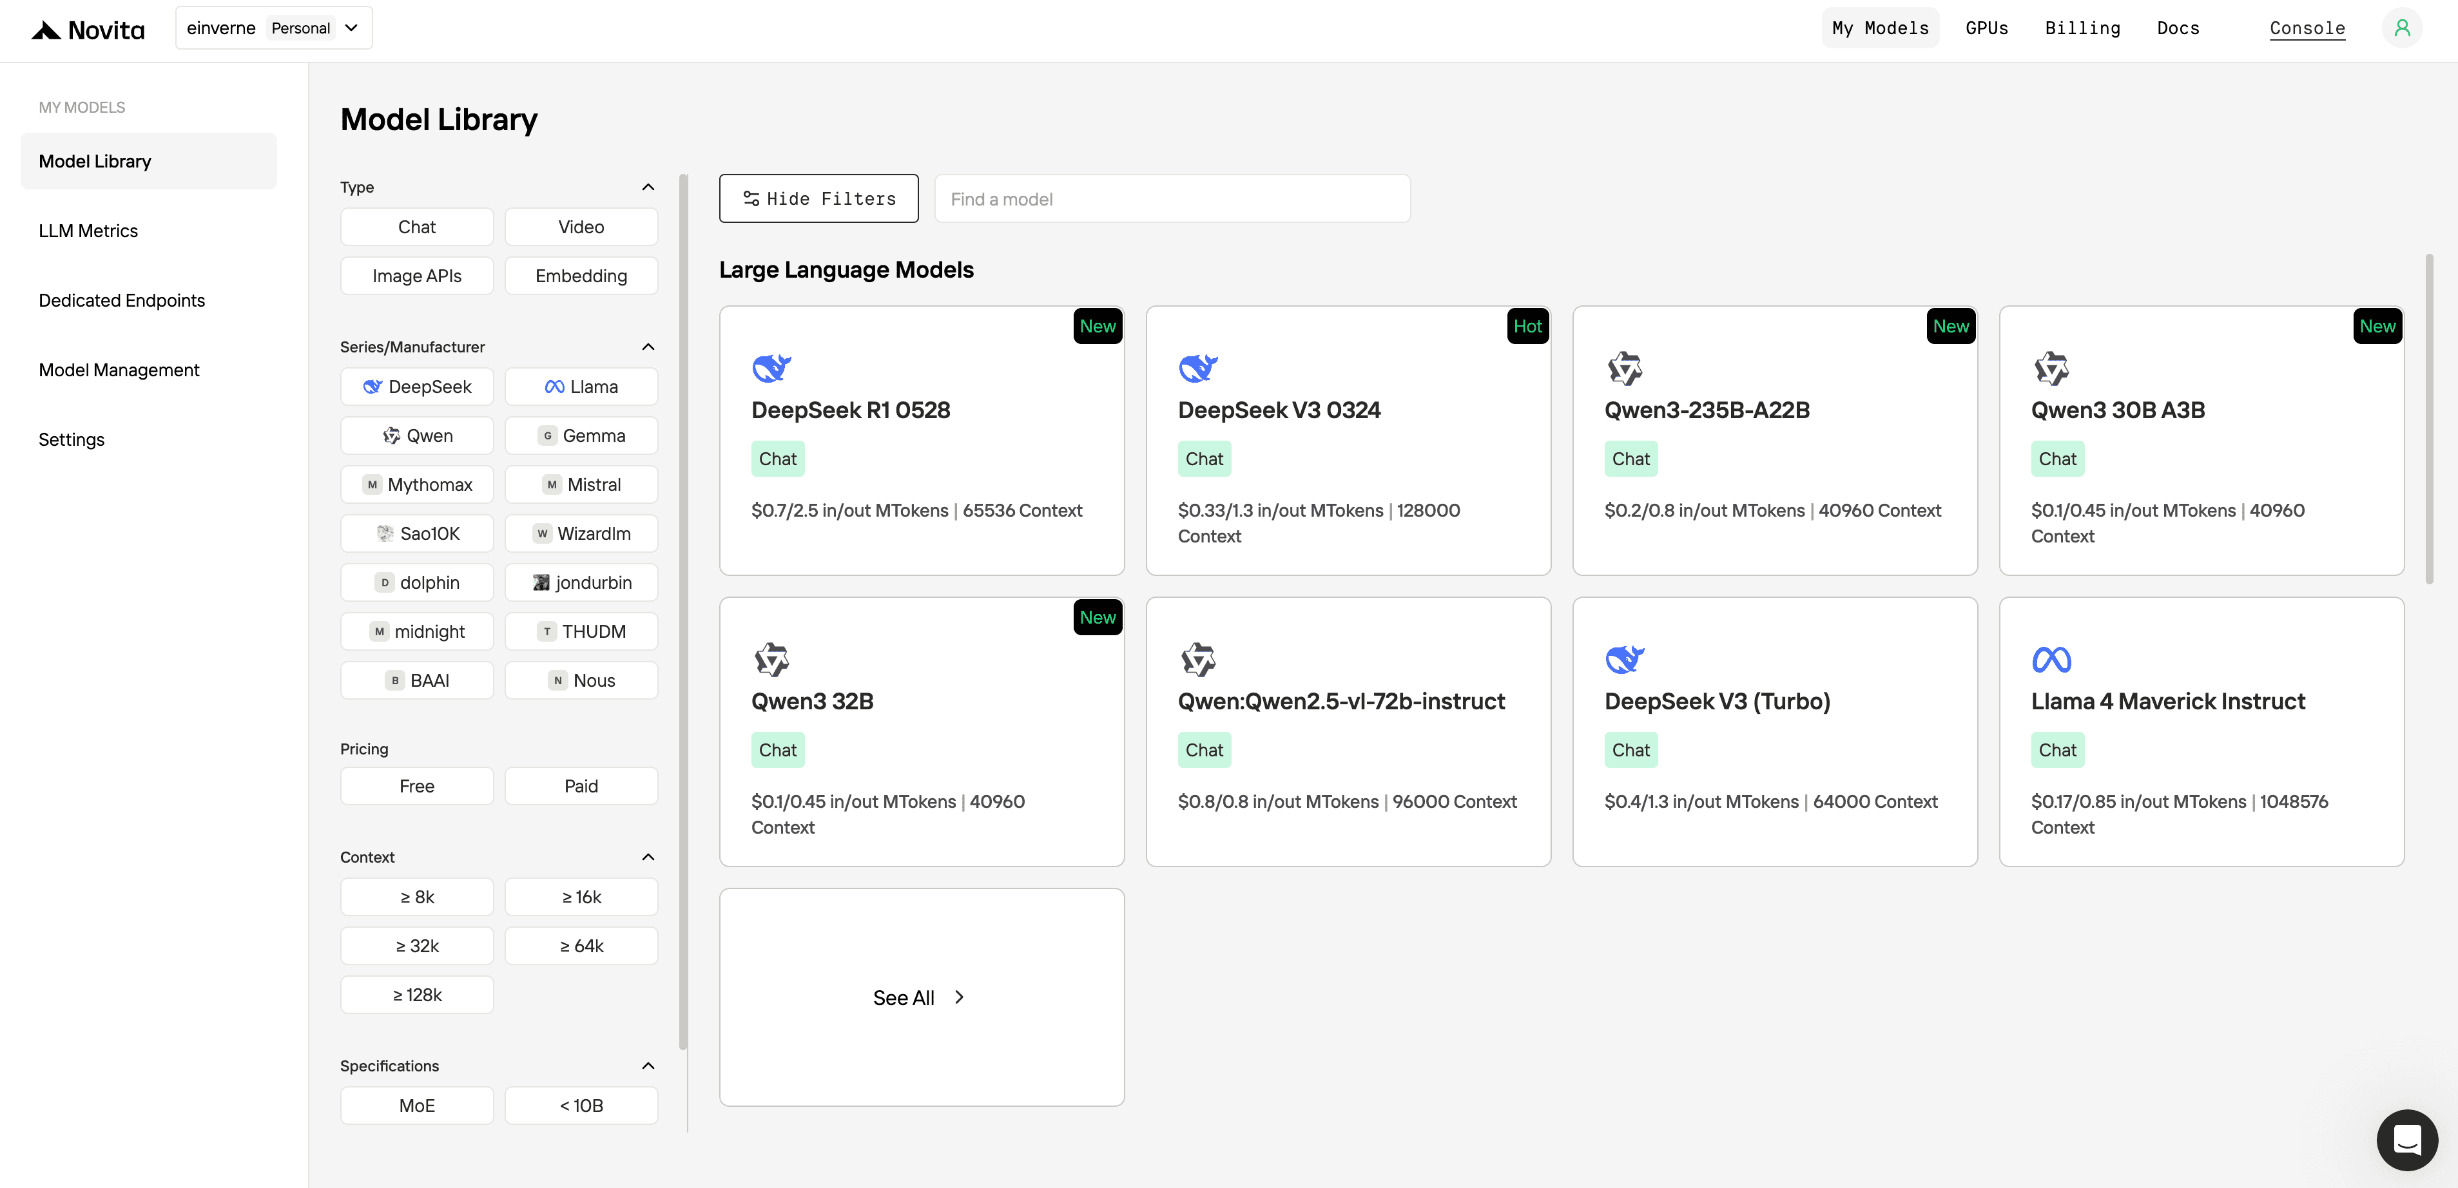
Task: Open the chat support bubble icon
Action: pyautogui.click(x=2406, y=1139)
